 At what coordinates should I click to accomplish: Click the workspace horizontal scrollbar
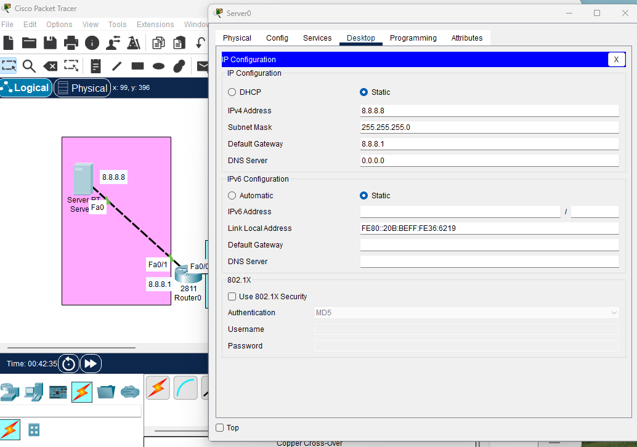71,347
